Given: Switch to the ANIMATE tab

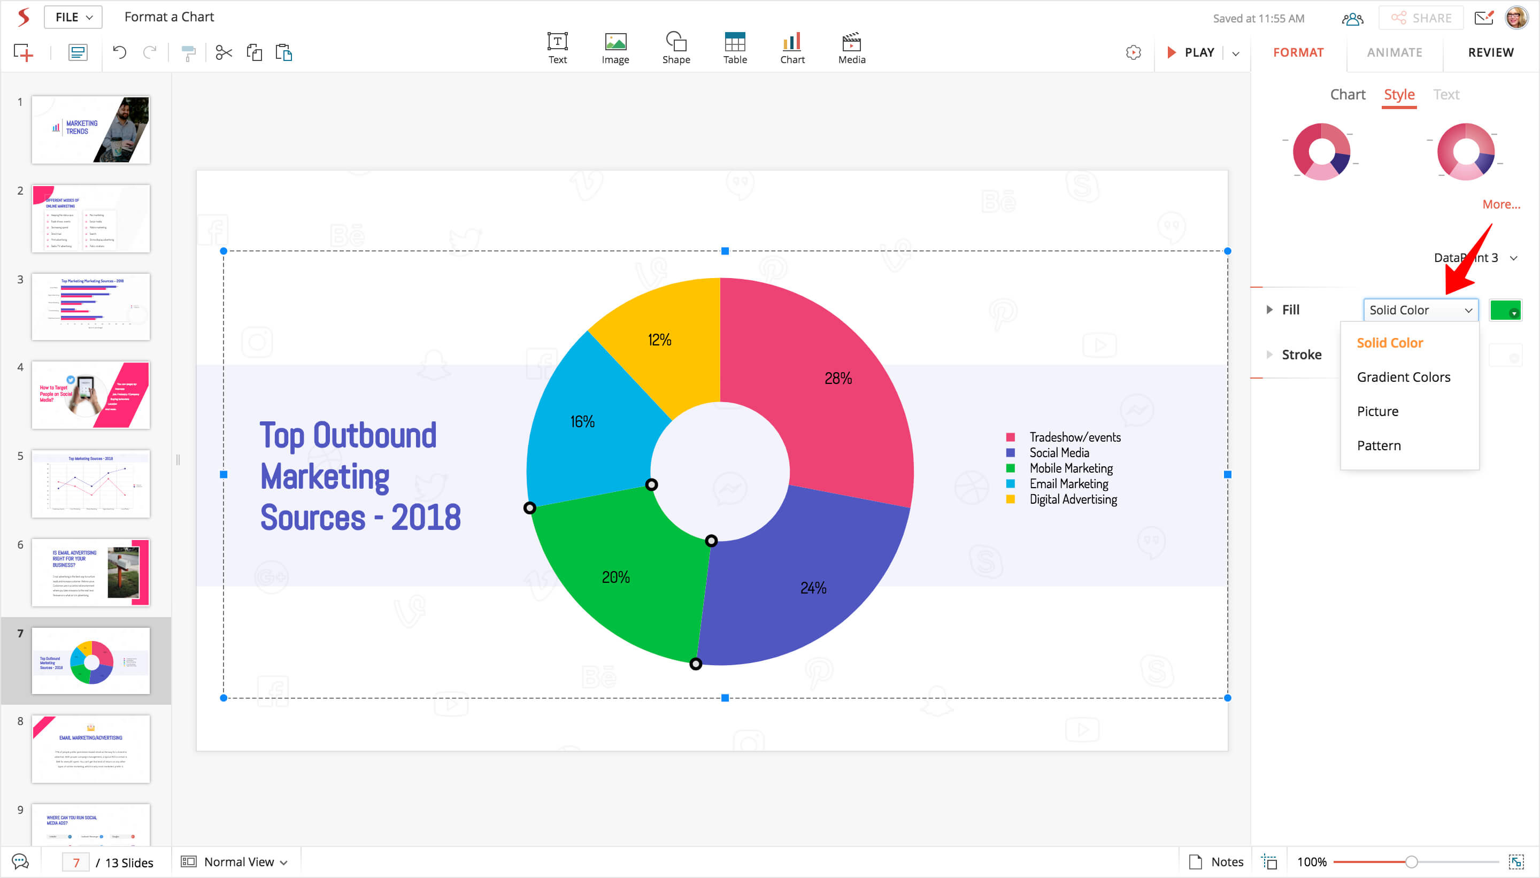Looking at the screenshot, I should [1394, 52].
